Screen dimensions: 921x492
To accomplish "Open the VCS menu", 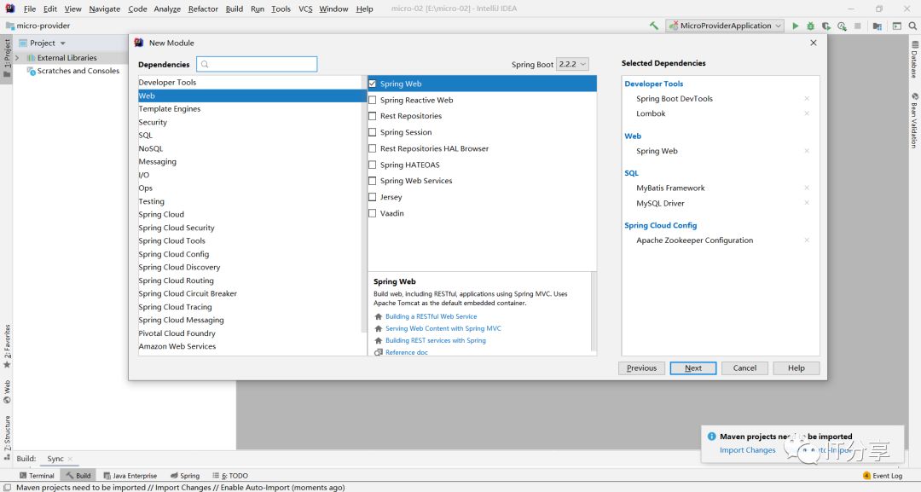I will pos(305,9).
